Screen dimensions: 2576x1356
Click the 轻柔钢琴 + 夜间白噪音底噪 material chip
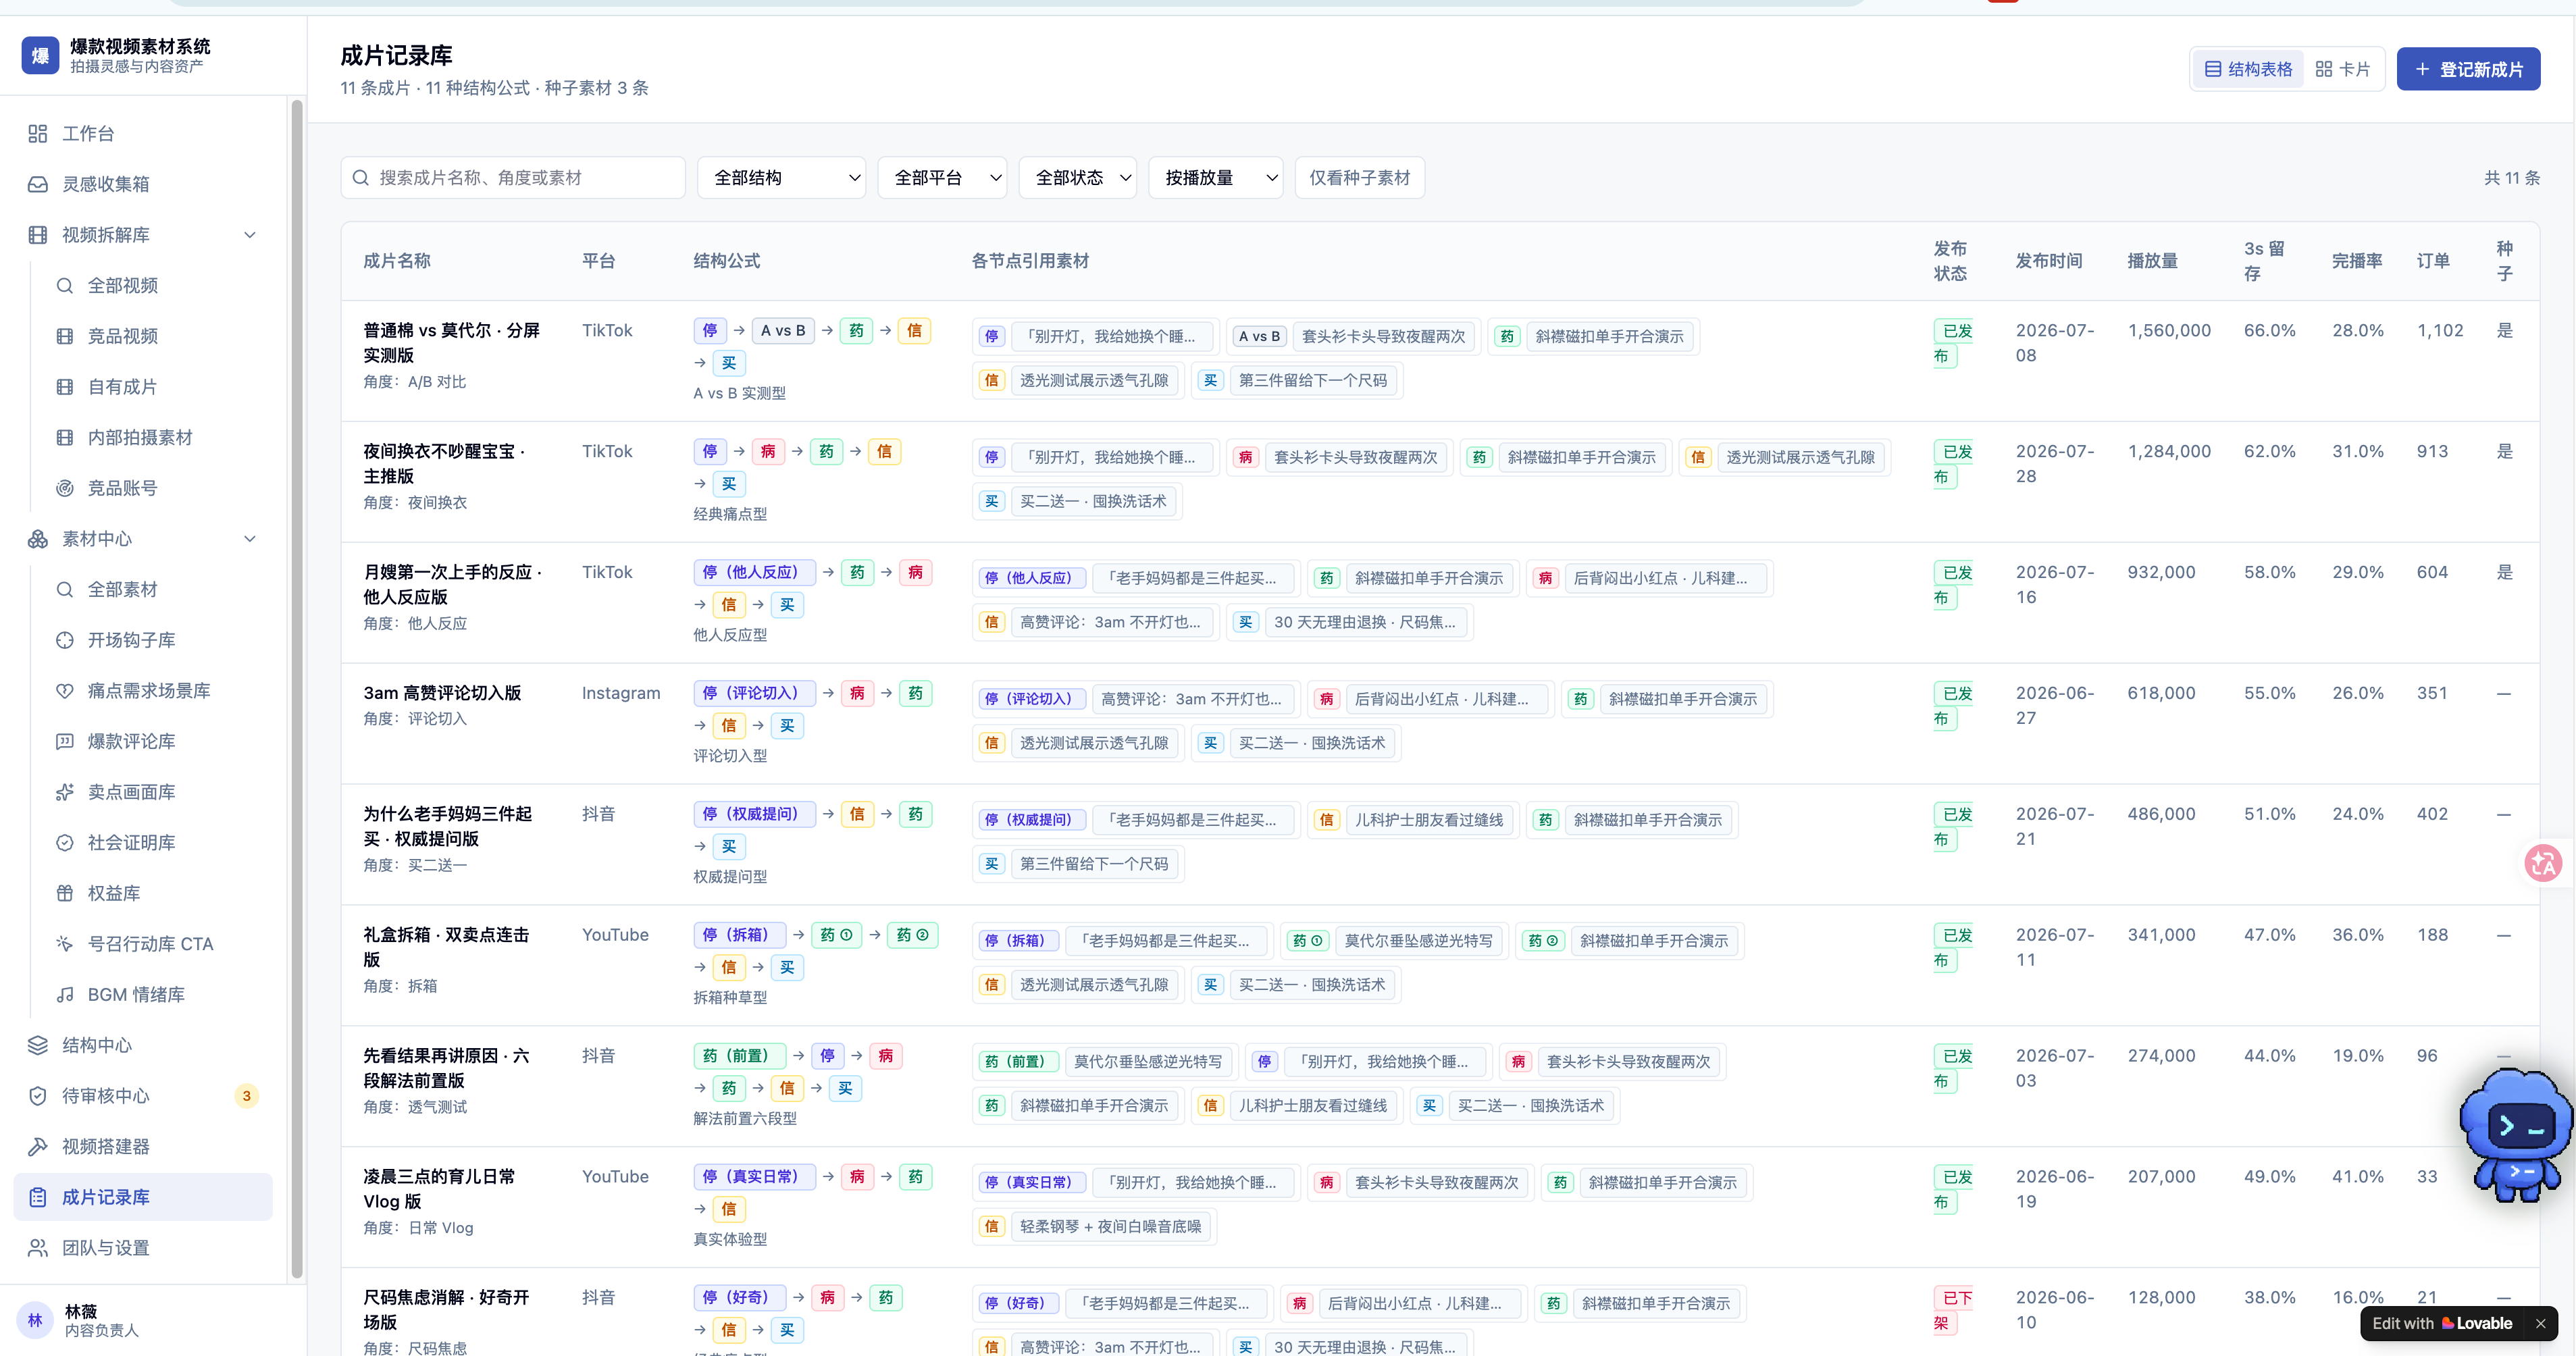pos(1110,1227)
